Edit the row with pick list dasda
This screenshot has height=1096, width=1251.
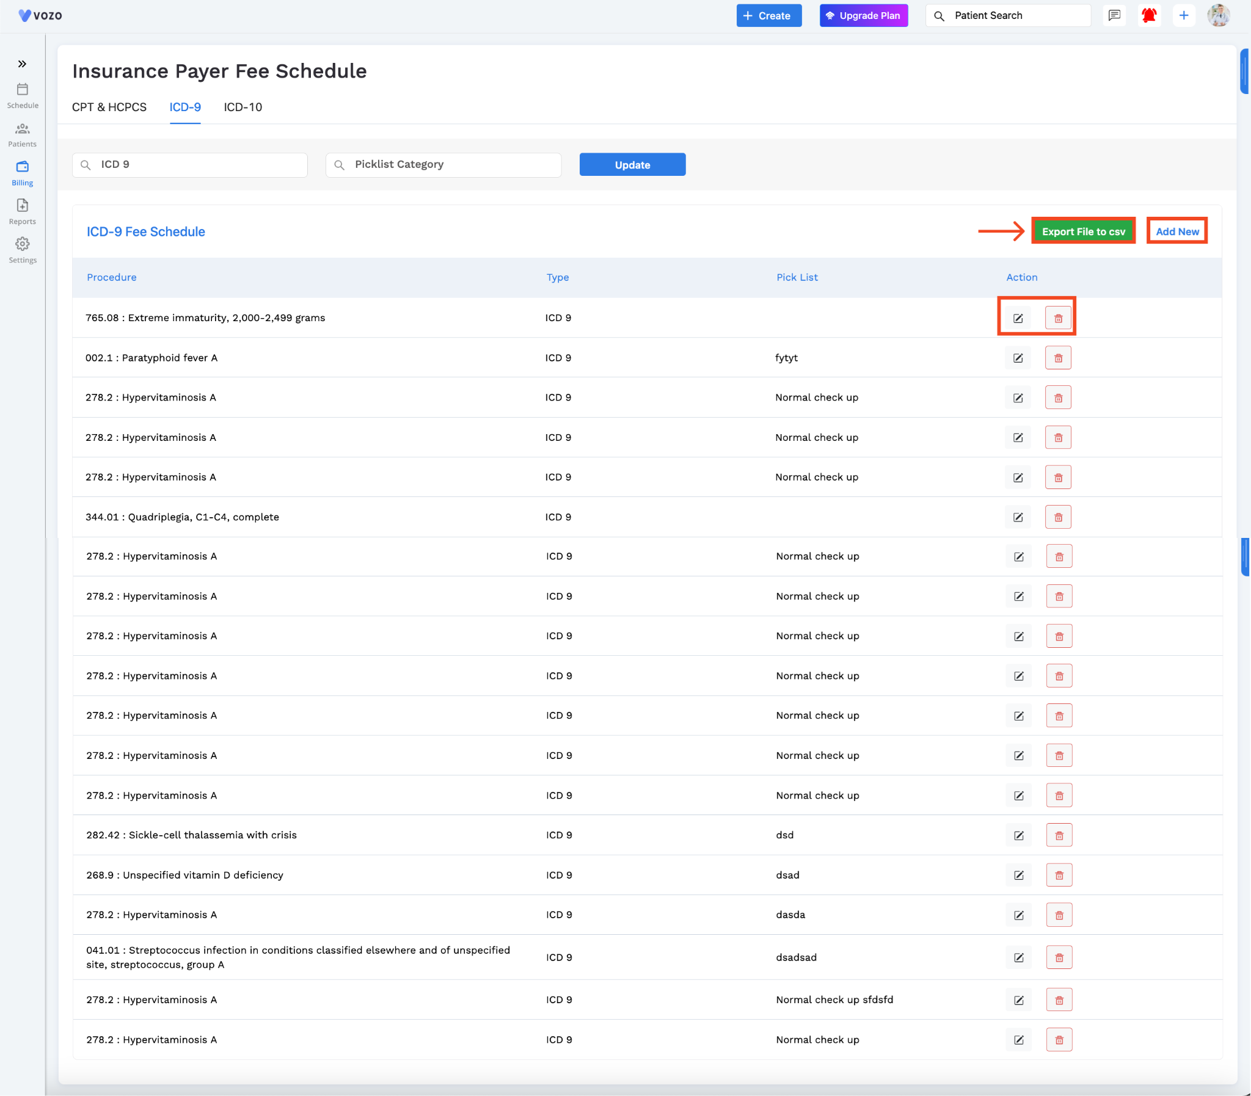pos(1018,915)
